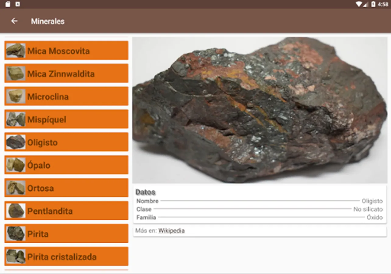Tap the Microclina thumbnail icon
The height and width of the screenshot is (274, 391).
click(16, 96)
